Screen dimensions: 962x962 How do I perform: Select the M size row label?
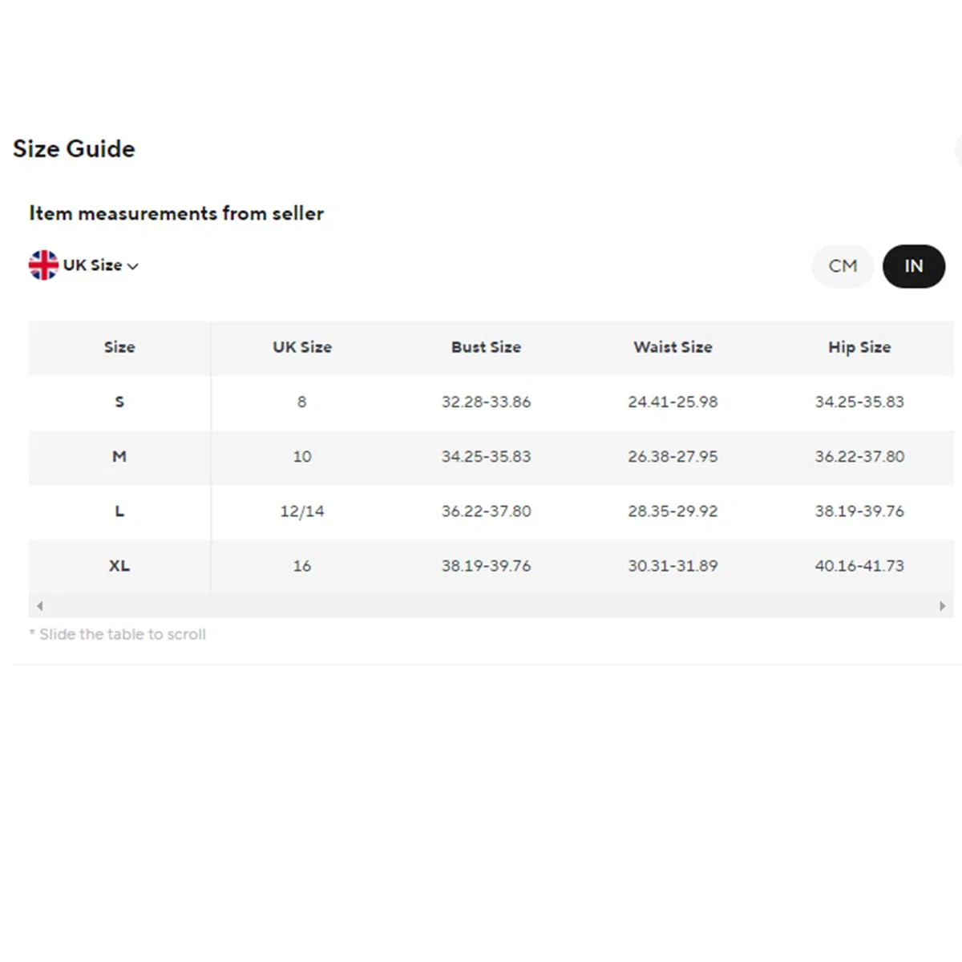[x=119, y=456]
